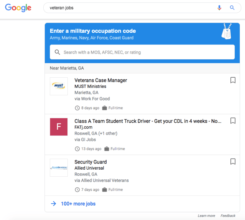This screenshot has height=220, width=245.
Task: Save the Class A Team Student Truck Driver job
Action: [x=233, y=121]
